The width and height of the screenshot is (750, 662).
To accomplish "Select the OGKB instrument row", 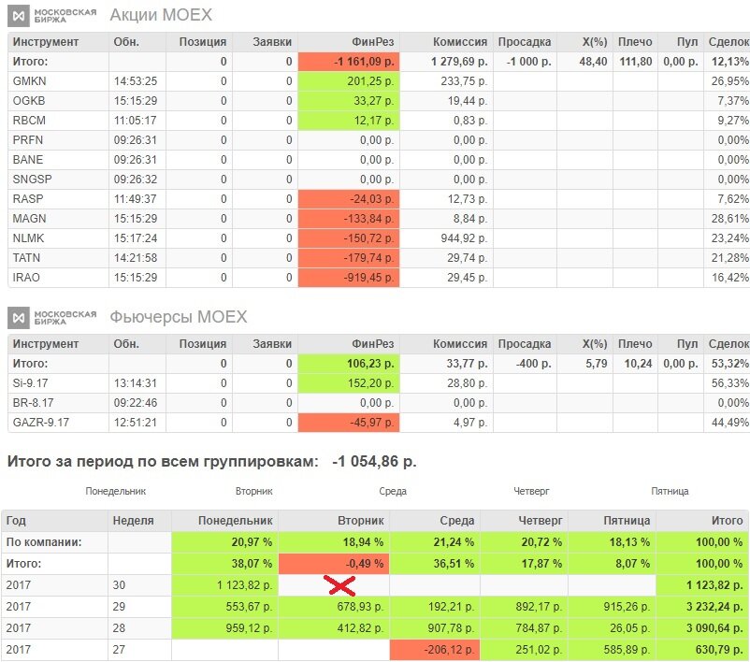I will tap(379, 101).
